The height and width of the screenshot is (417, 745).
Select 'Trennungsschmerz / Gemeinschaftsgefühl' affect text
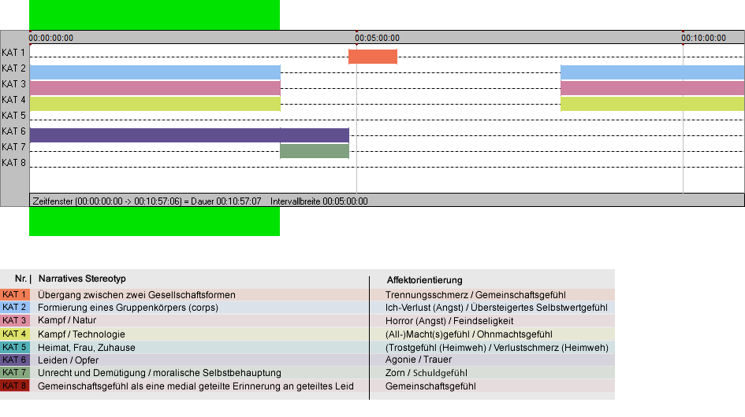475,295
